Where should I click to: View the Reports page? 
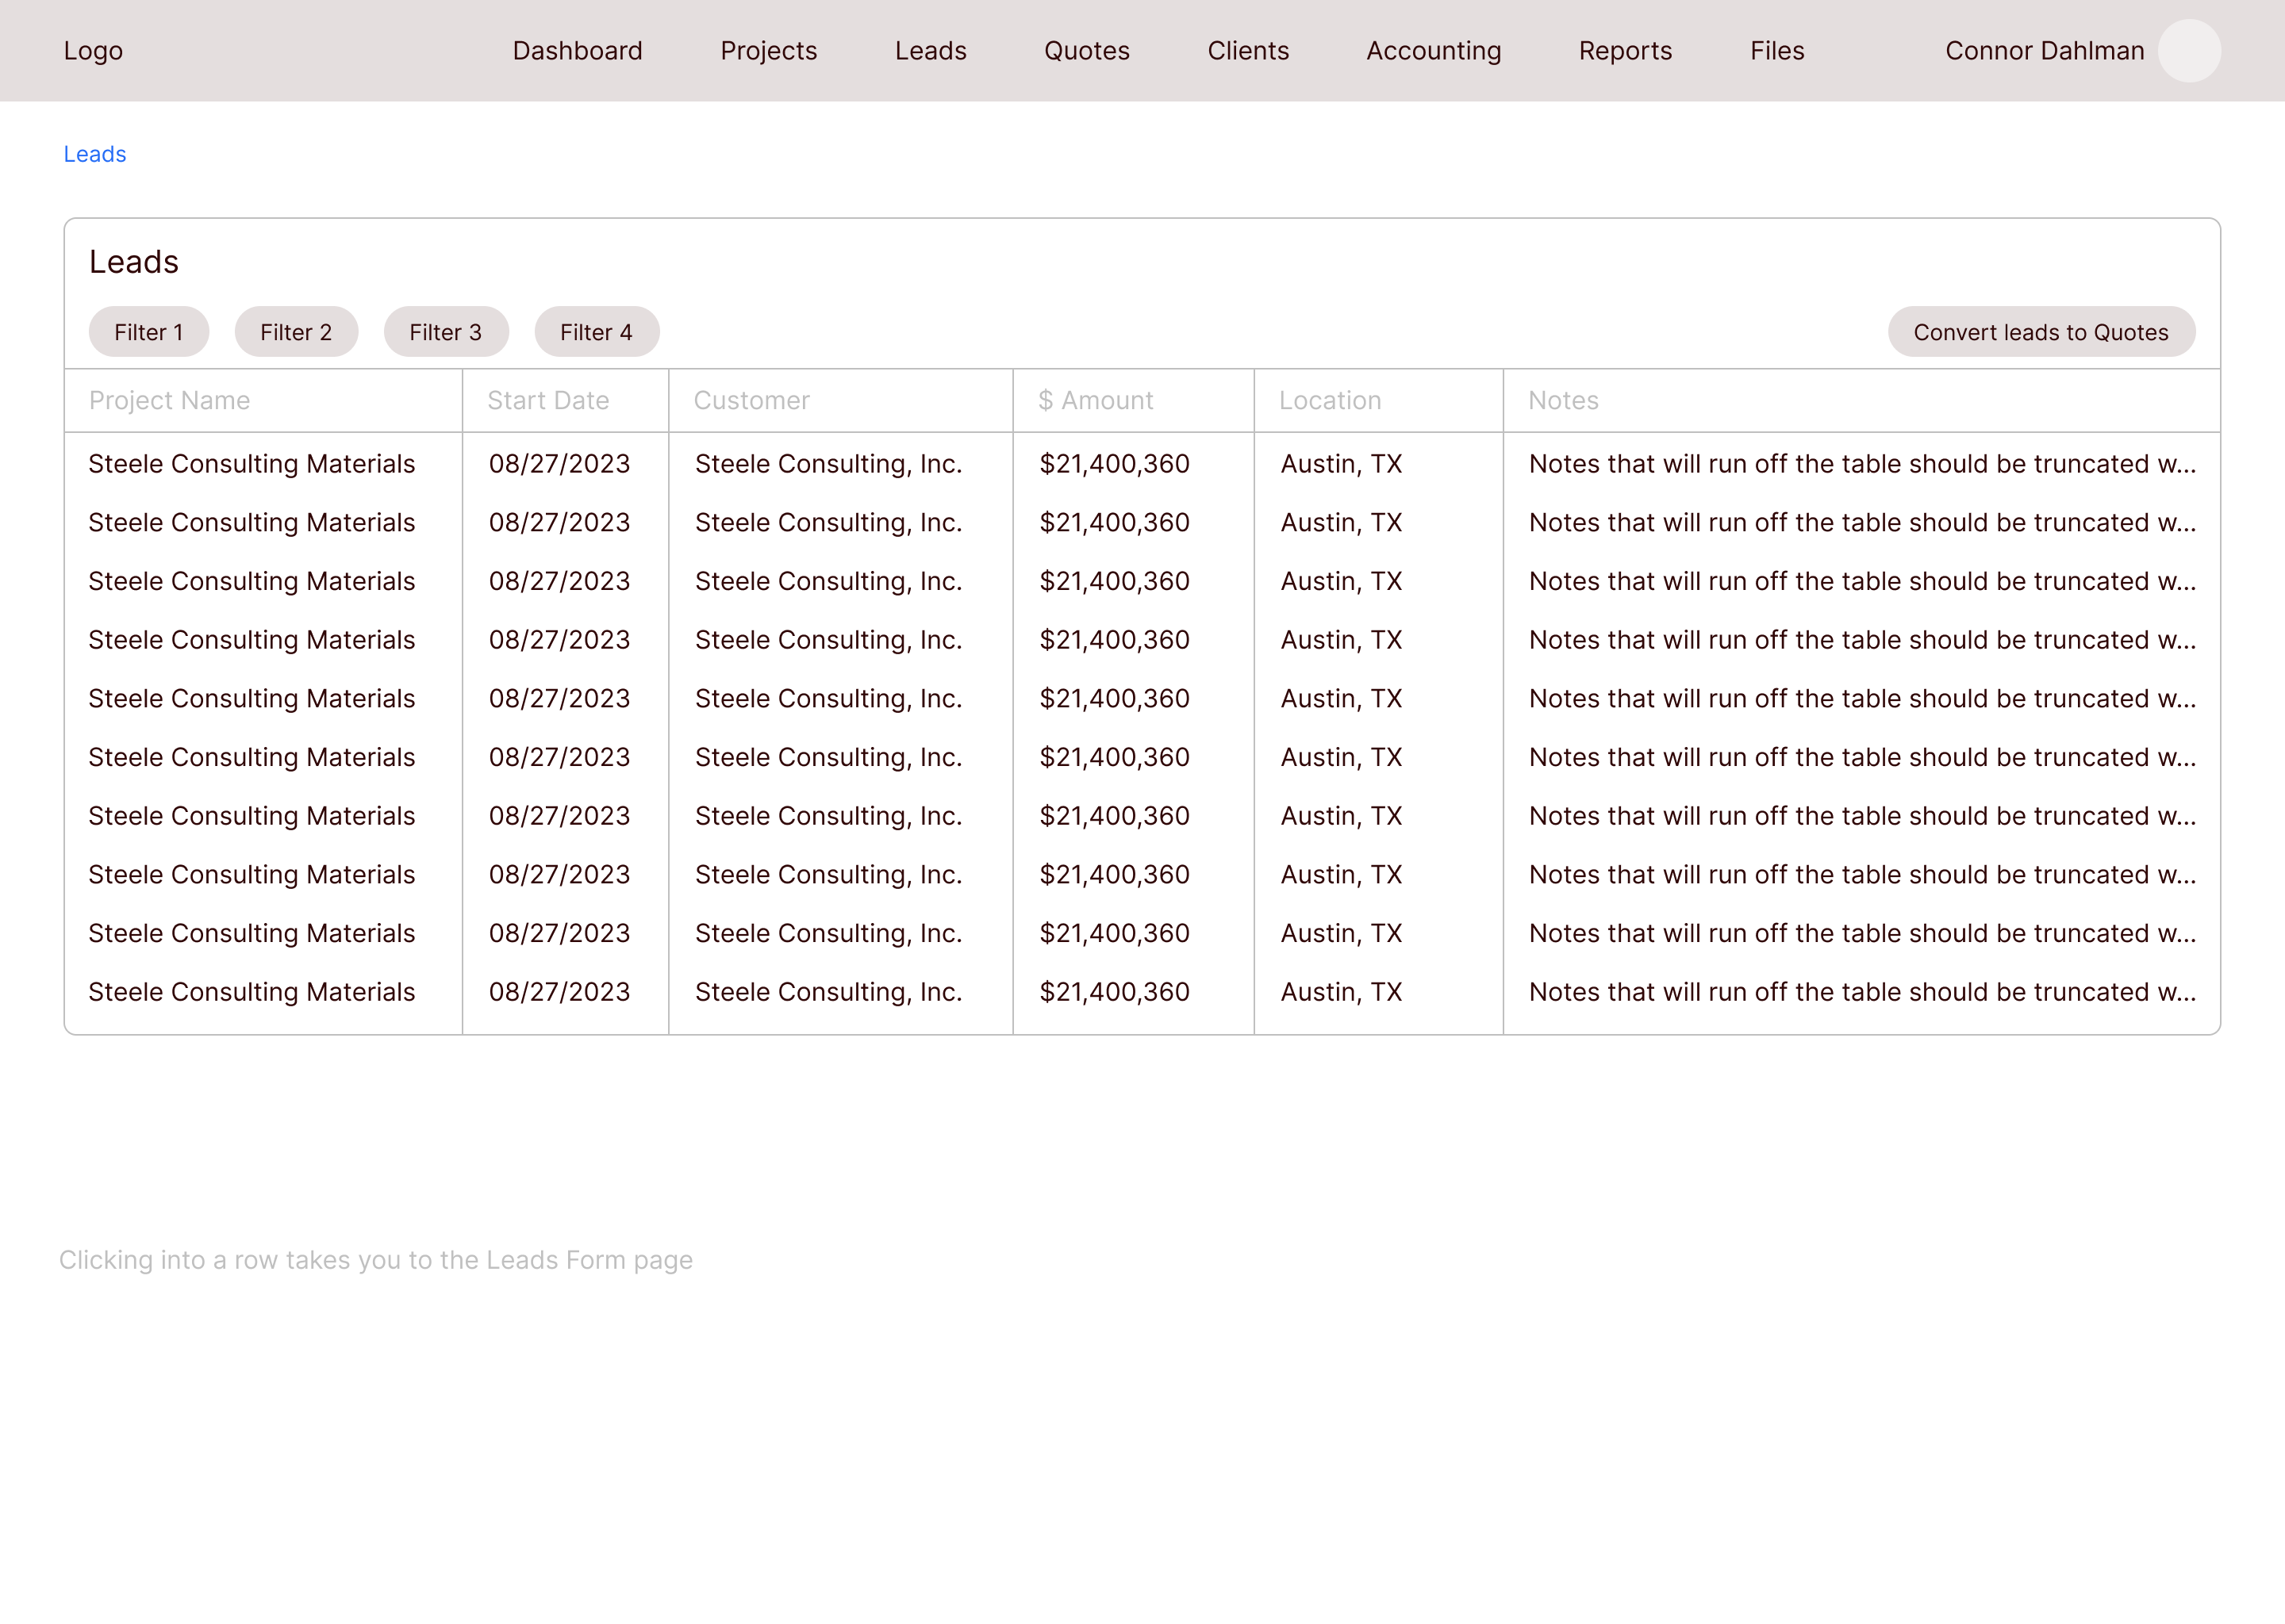[x=1625, y=51]
